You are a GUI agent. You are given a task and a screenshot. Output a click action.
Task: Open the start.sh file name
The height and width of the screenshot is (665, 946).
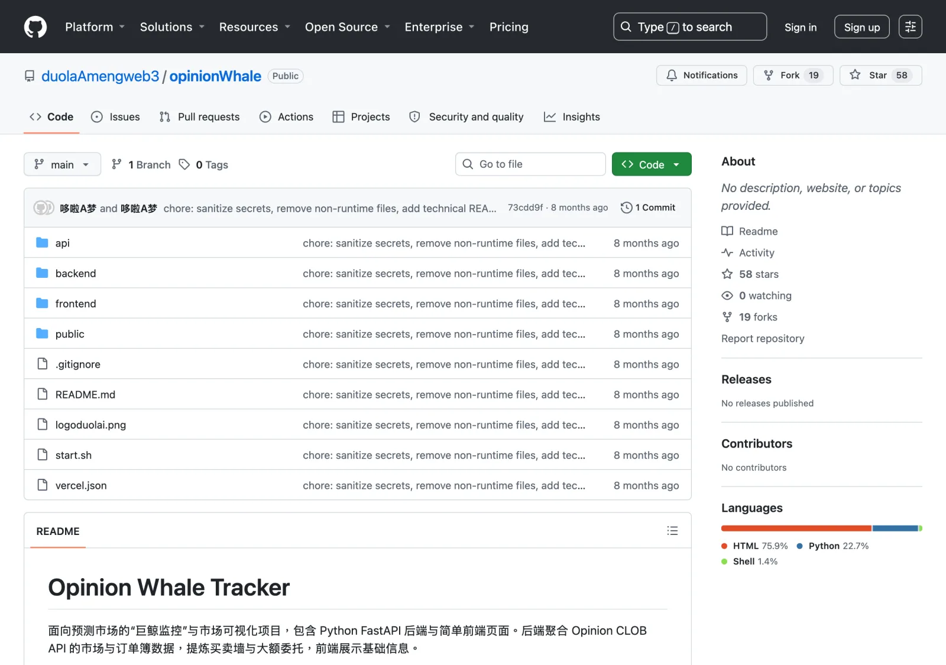tap(73, 455)
